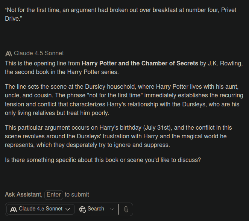
Task: Open the Search options dropdown arrow
Action: (x=111, y=209)
